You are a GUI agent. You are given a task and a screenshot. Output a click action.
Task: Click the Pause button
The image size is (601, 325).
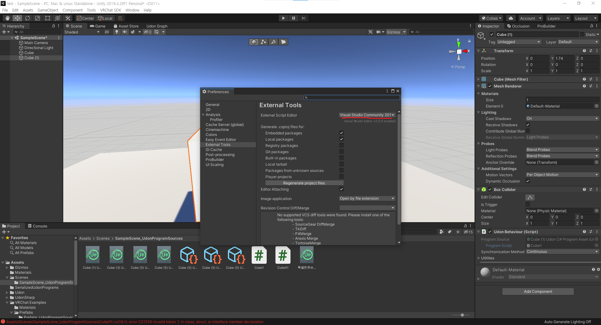click(x=293, y=18)
